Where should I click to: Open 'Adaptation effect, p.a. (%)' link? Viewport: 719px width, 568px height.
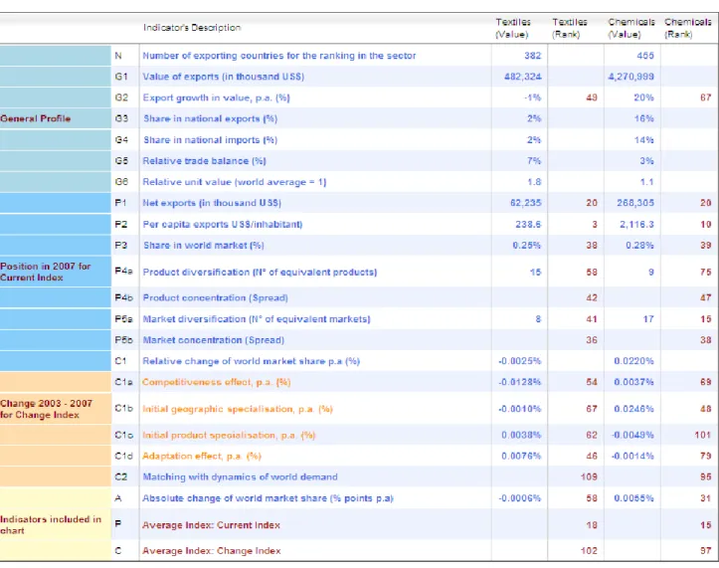coord(201,456)
